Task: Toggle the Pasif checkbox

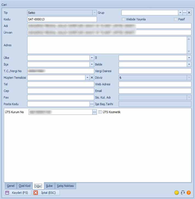Action: [176, 19]
